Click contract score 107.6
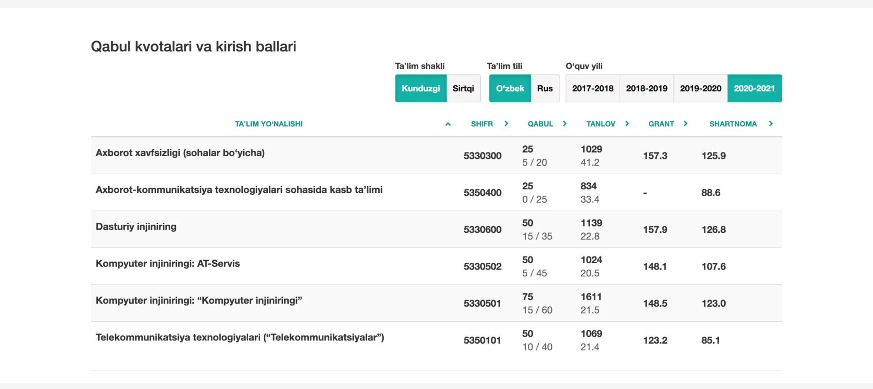The image size is (873, 389). click(713, 266)
